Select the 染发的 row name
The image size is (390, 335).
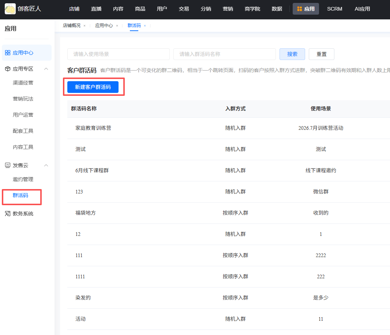coord(83,297)
